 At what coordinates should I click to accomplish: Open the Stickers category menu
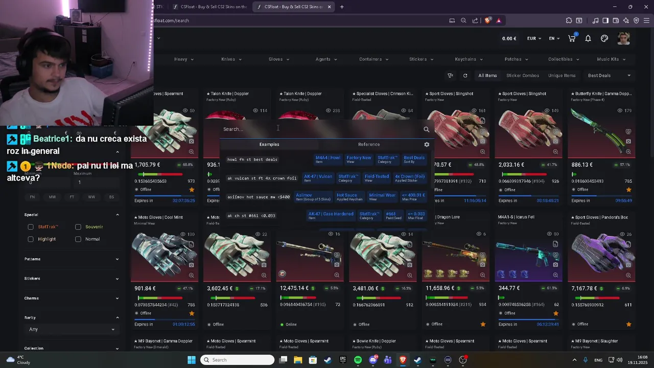(x=421, y=59)
